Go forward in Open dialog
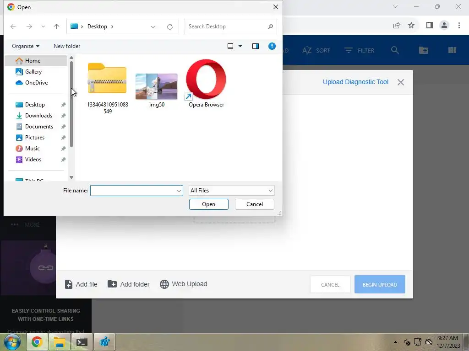 pyautogui.click(x=29, y=27)
